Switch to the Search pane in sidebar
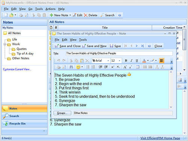 pyautogui.click(x=24, y=116)
